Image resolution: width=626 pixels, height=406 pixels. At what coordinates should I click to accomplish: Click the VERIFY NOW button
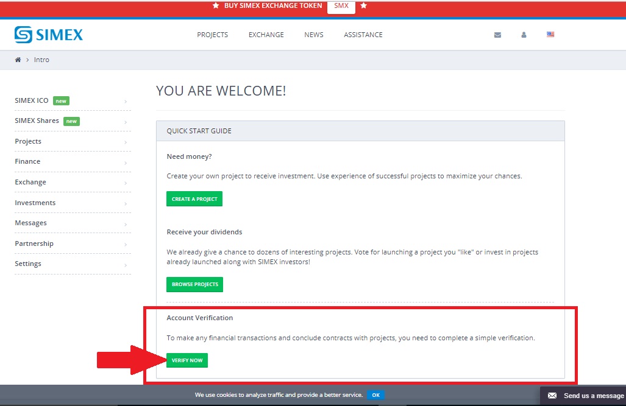187,360
